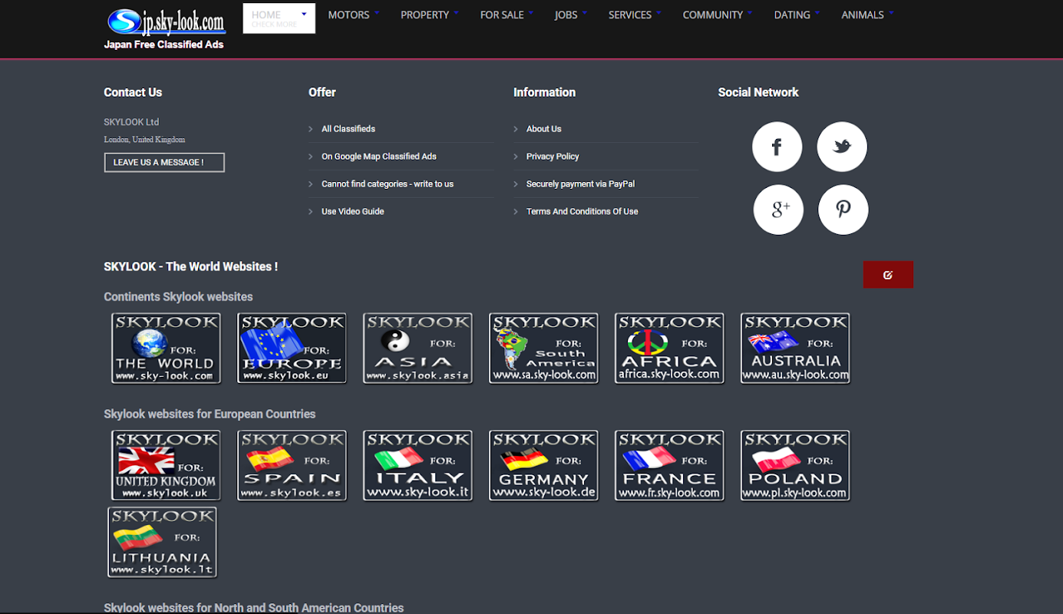Screen dimensions: 1063x614
Task: Click Skylook websites for European Countries heading
Action: pos(210,414)
